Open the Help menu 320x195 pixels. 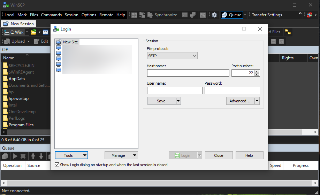pyautogui.click(x=121, y=15)
